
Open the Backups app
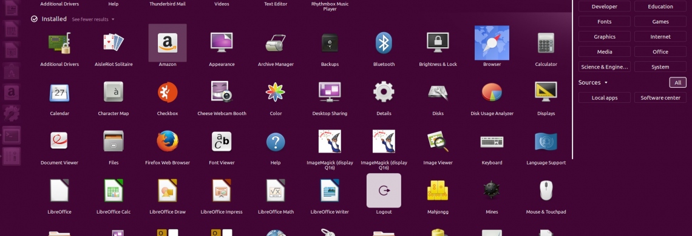click(330, 43)
